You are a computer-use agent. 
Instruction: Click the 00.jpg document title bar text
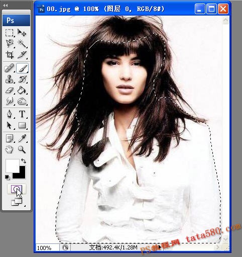coord(105,9)
